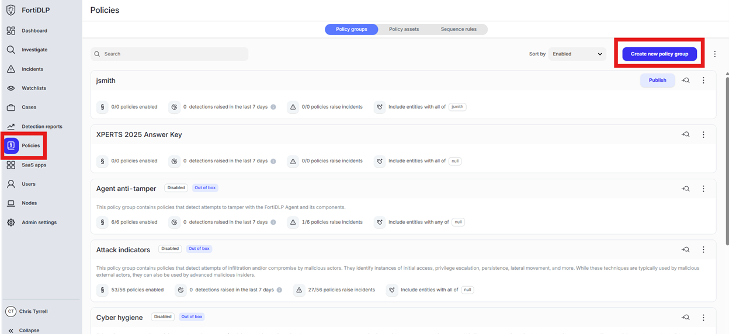Open Admin settings gear icon
The height and width of the screenshot is (334, 729).
(x=11, y=222)
